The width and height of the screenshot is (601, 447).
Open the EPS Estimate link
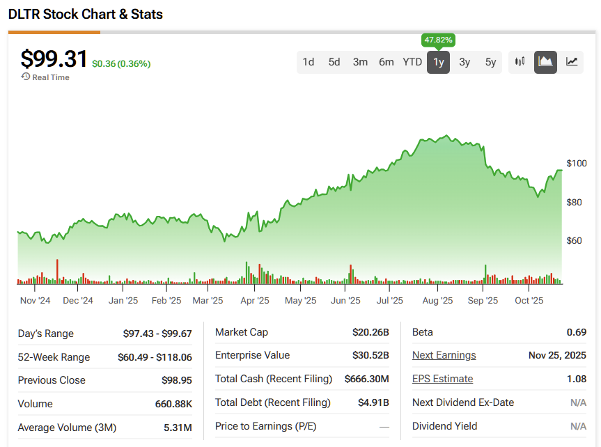click(x=442, y=379)
